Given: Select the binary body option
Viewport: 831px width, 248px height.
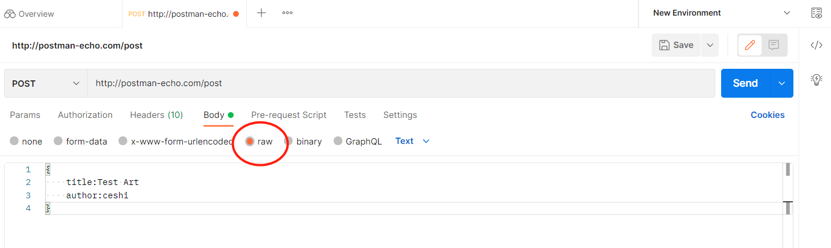Looking at the screenshot, I should pyautogui.click(x=289, y=141).
